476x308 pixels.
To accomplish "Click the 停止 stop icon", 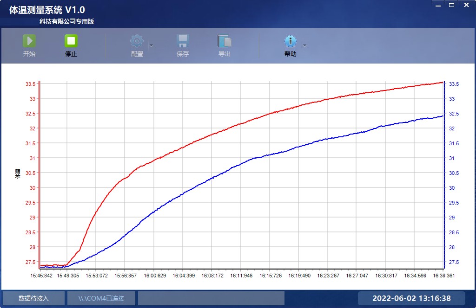I will coord(71,40).
